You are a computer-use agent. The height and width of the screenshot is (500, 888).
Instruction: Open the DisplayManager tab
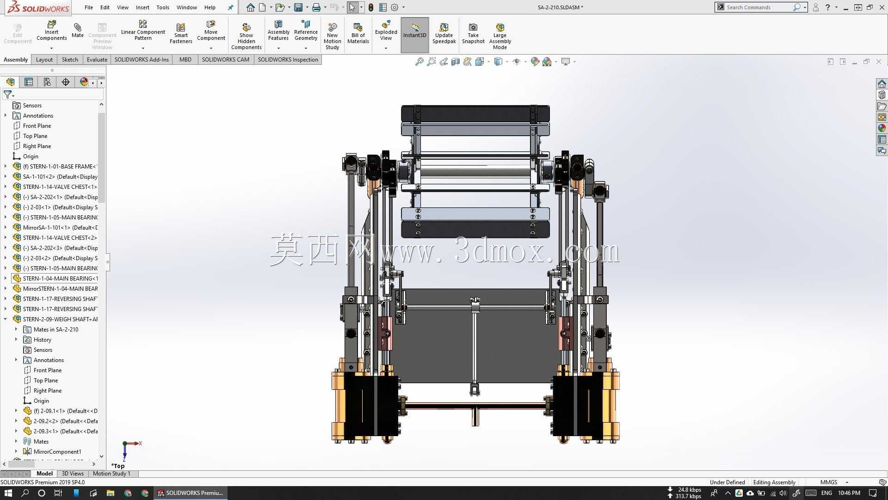[x=84, y=82]
